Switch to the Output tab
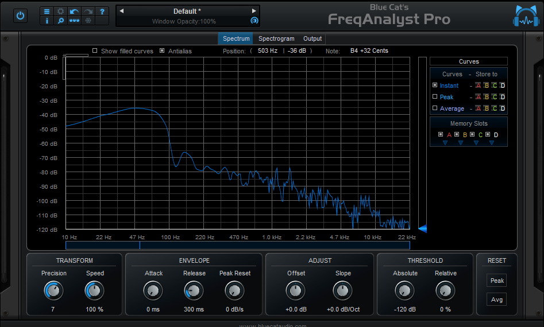The height and width of the screenshot is (327, 544). (x=312, y=38)
